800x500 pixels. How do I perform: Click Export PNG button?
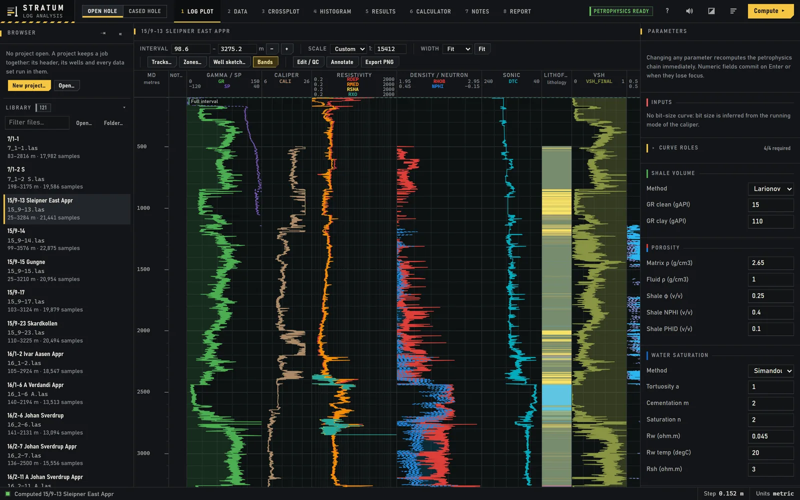click(x=379, y=62)
